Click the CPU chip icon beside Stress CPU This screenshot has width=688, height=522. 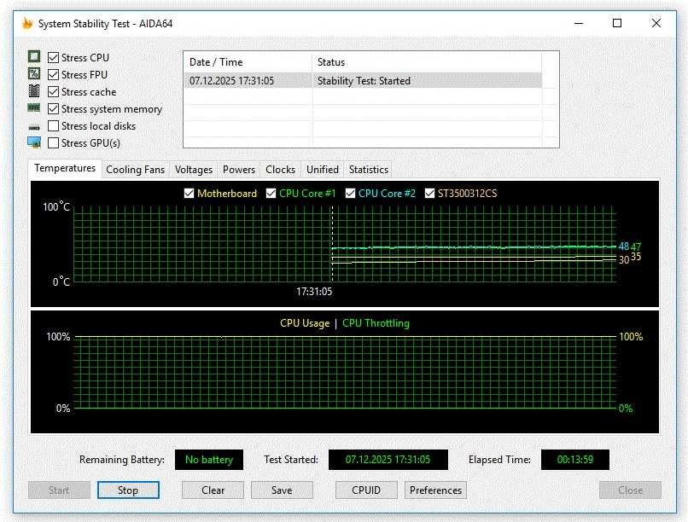34,56
